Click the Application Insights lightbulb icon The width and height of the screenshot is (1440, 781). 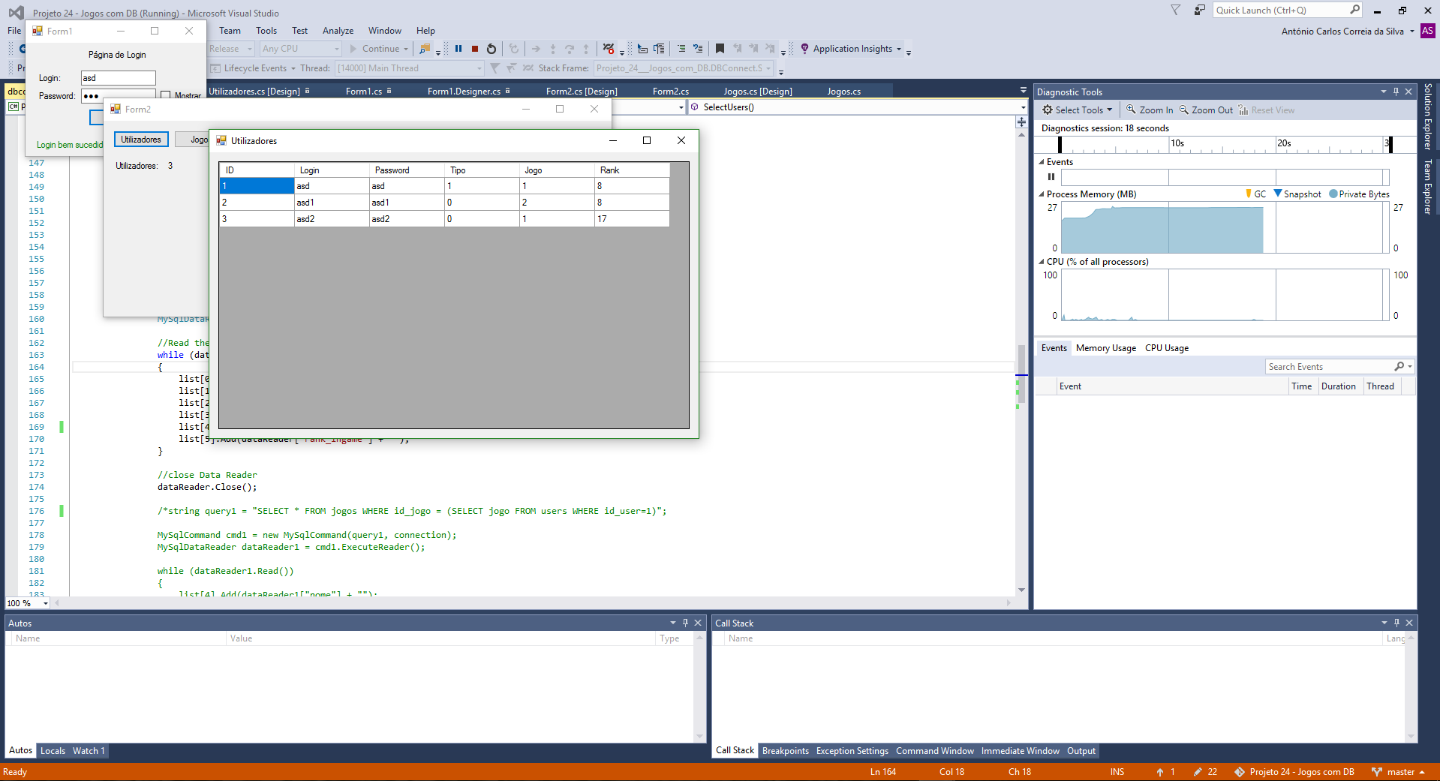click(x=804, y=49)
